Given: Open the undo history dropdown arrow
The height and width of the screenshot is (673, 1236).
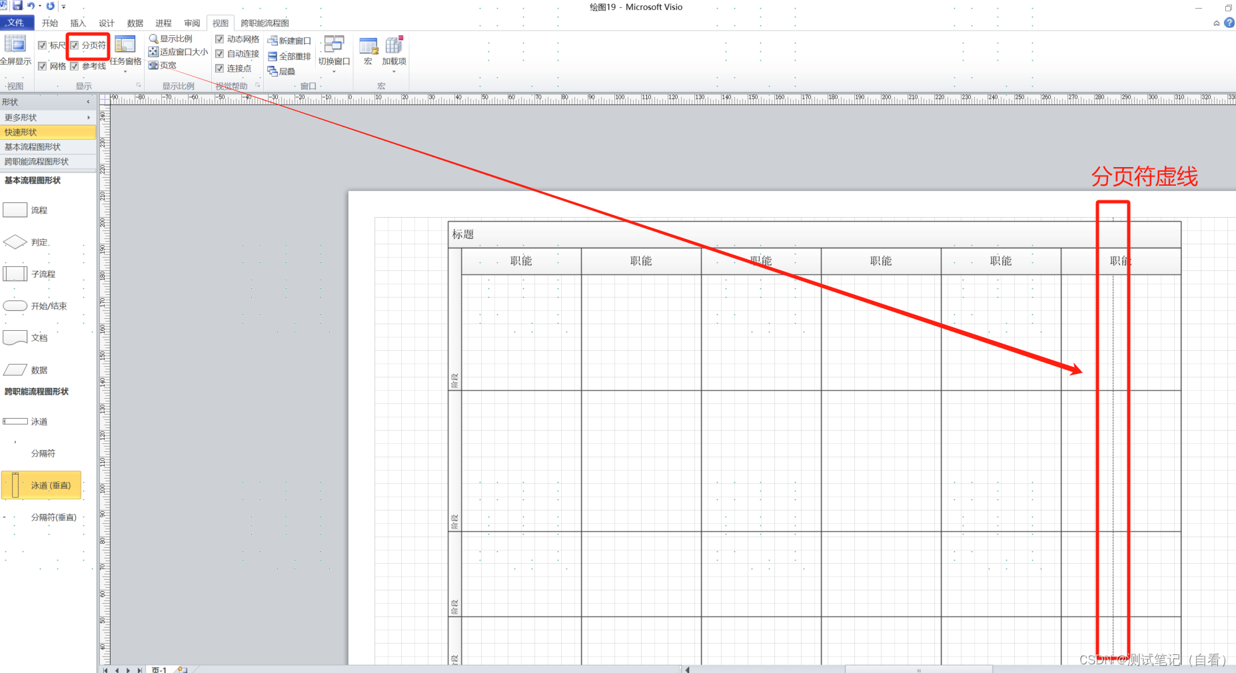Looking at the screenshot, I should coord(40,6).
